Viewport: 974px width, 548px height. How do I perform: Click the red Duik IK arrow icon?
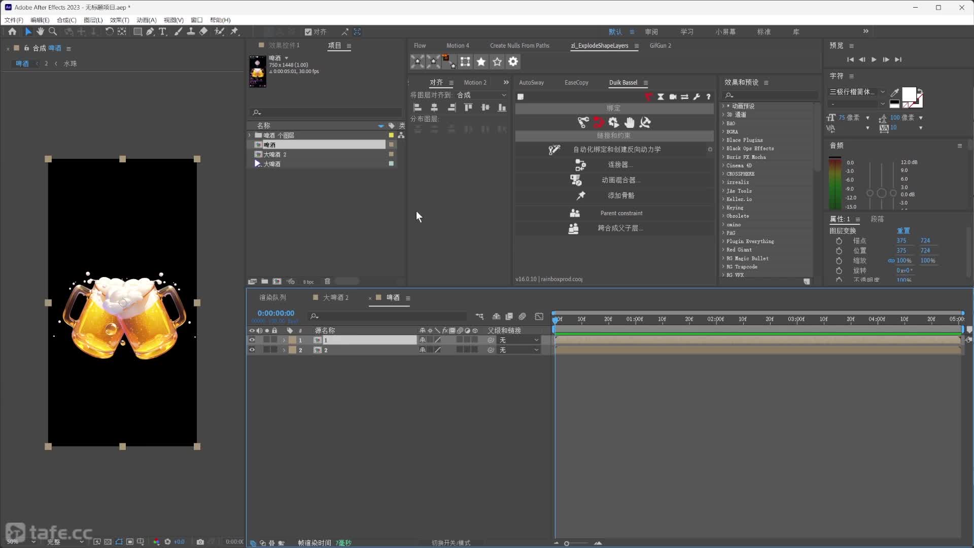click(599, 122)
